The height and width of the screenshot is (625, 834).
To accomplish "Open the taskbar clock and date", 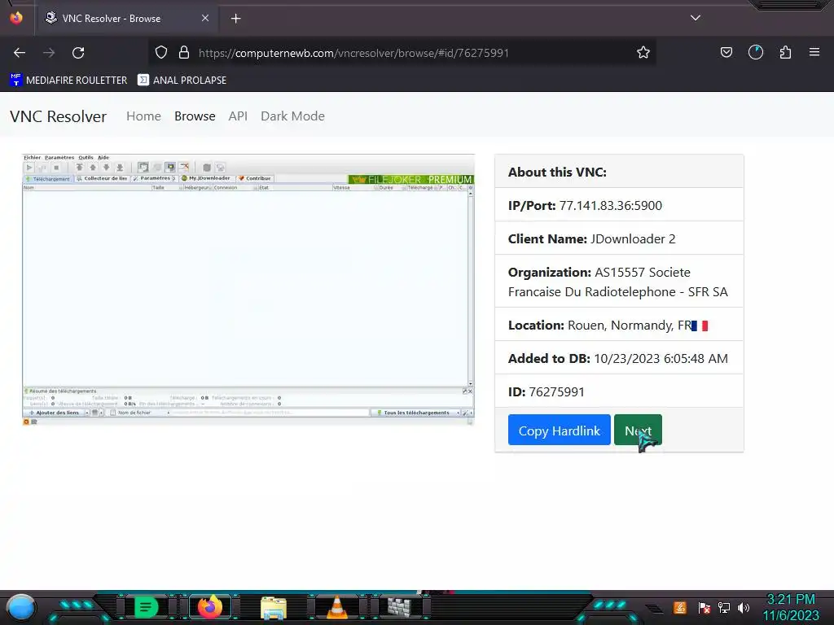I will (791, 607).
